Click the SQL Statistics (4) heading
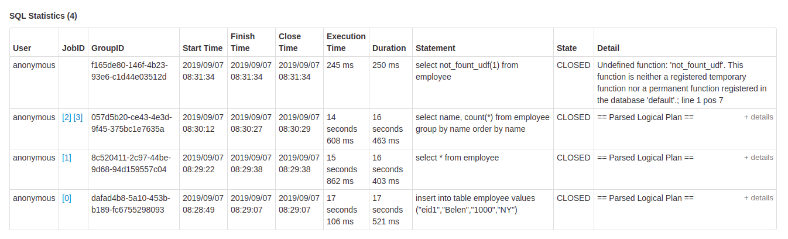The height and width of the screenshot is (239, 788). [43, 16]
